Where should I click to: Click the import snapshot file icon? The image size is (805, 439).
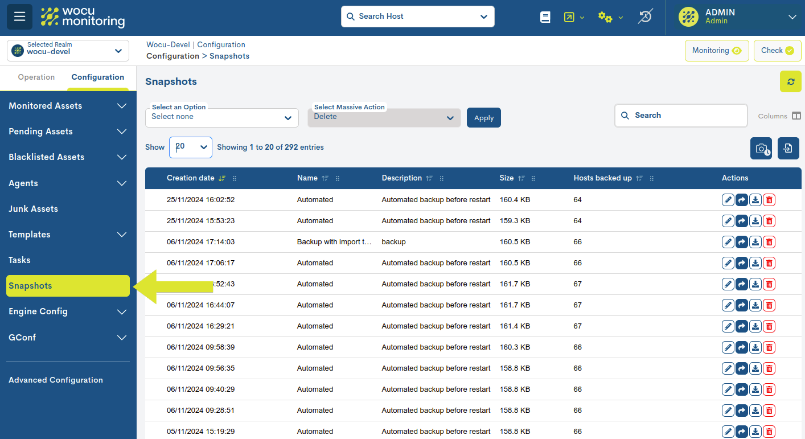[x=788, y=148]
